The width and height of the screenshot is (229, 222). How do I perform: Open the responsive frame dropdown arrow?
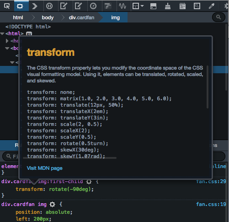[x=142, y=6]
